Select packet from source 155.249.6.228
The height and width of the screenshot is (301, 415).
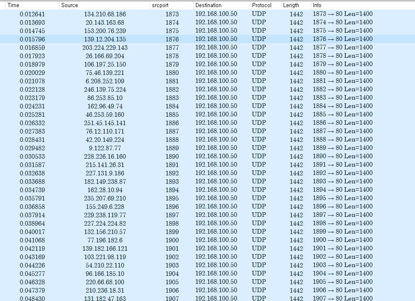coord(207,206)
